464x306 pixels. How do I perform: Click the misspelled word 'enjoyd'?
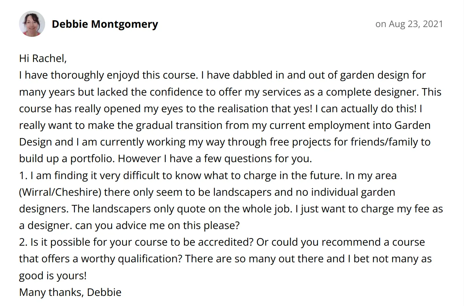pos(123,75)
